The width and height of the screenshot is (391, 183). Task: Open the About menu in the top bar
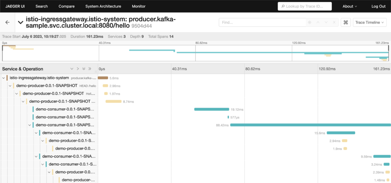tap(350, 6)
